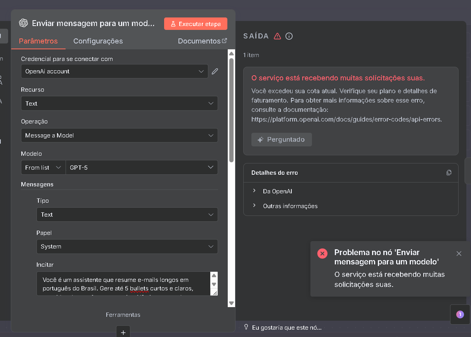Open the GPT-5 model dropdown

pos(142,167)
